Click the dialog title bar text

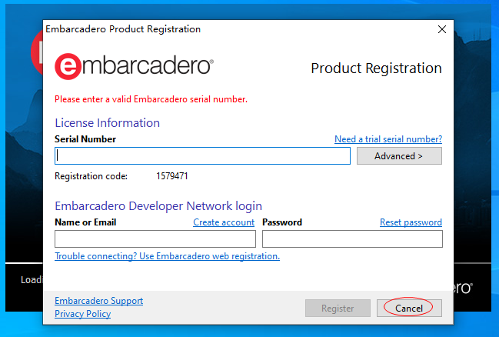(123, 29)
